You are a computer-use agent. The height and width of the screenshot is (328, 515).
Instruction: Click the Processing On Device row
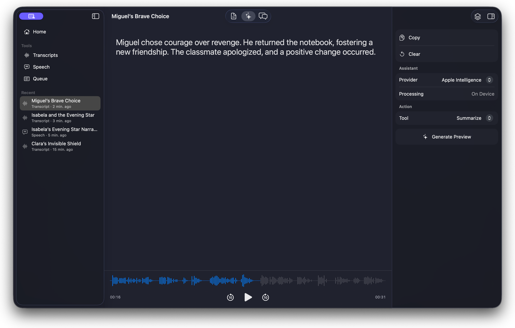coord(447,94)
